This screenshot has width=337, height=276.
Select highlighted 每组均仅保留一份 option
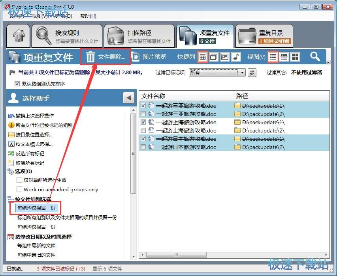(36, 208)
